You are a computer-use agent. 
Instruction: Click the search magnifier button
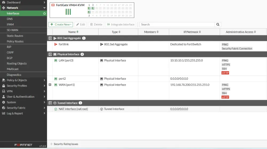[x=218, y=24]
